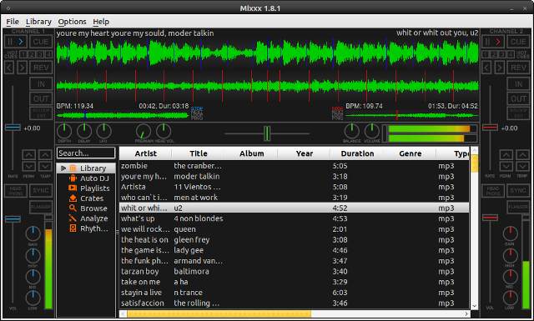
Task: Click Channel 1 temporary rate up arrow
Action: click(x=45, y=155)
